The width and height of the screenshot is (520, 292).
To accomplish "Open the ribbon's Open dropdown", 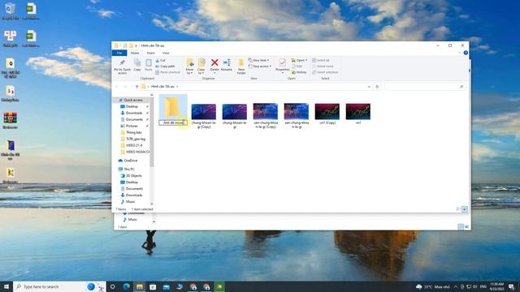I will point(300,61).
